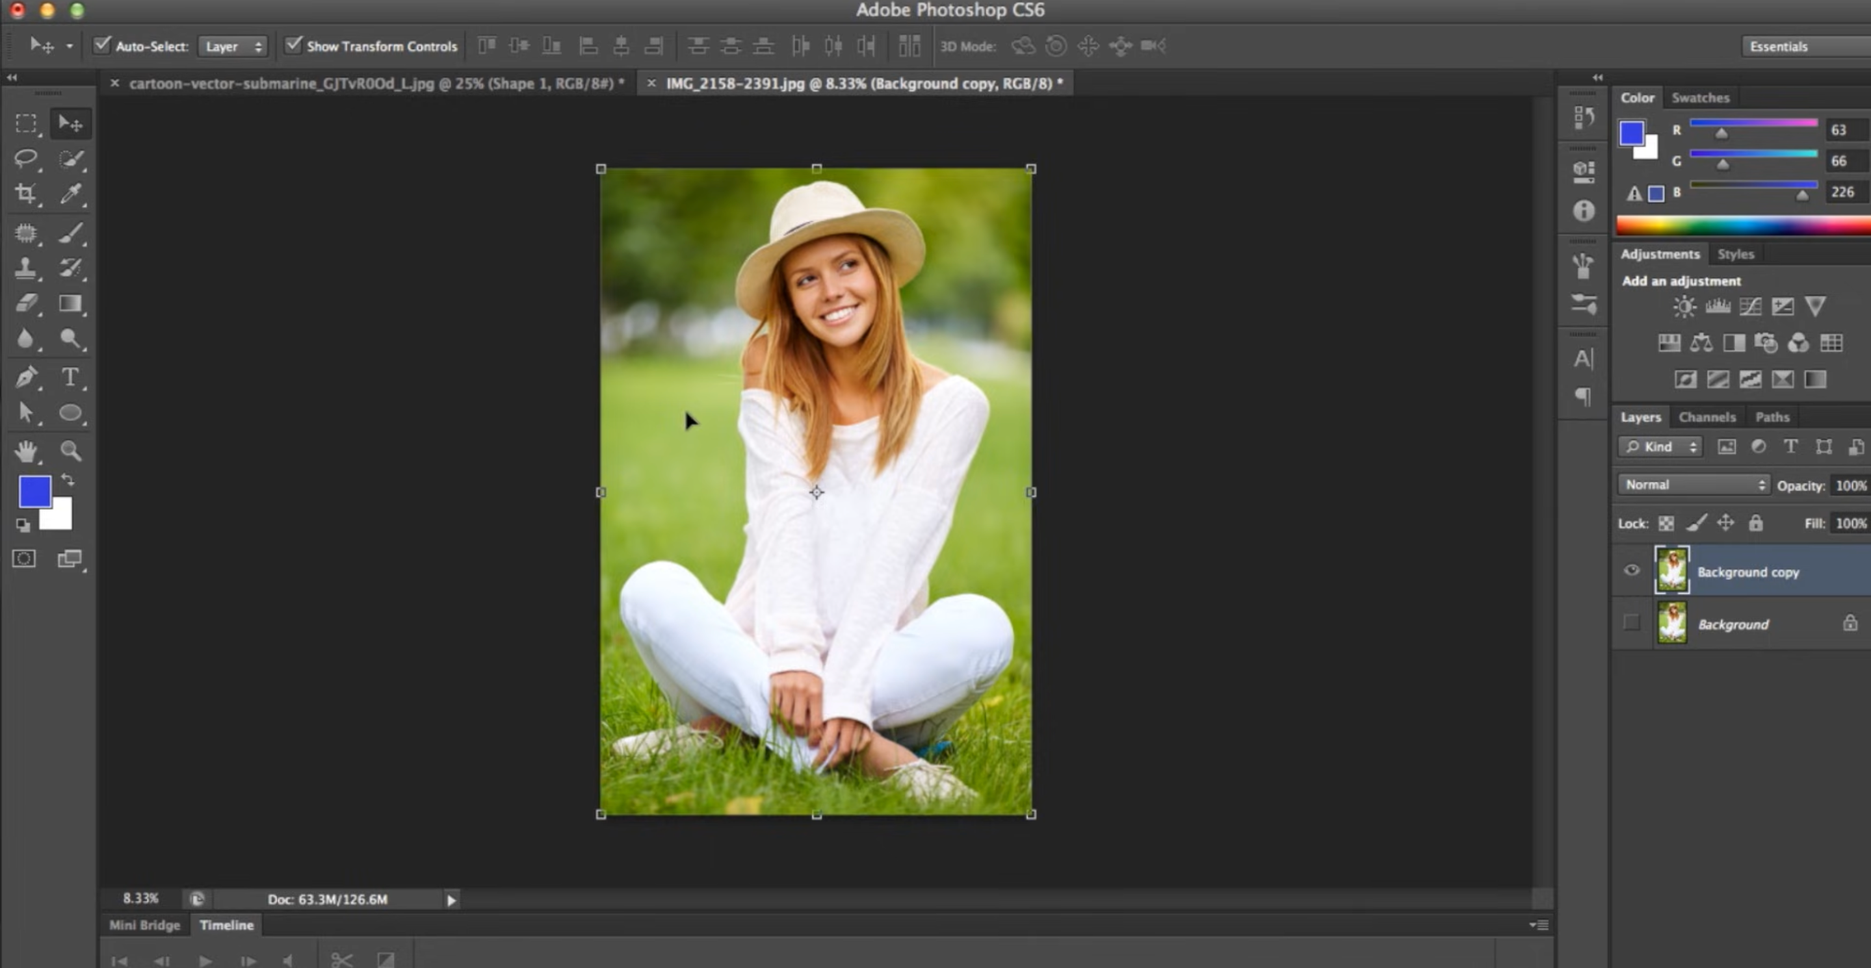The width and height of the screenshot is (1871, 968).
Task: Collapse right panel dock arrows
Action: tap(1598, 77)
